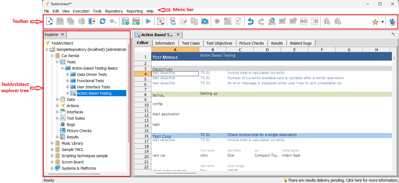The image size is (399, 183).
Task: Select Functional Tests in explorer tree
Action: click(x=90, y=81)
